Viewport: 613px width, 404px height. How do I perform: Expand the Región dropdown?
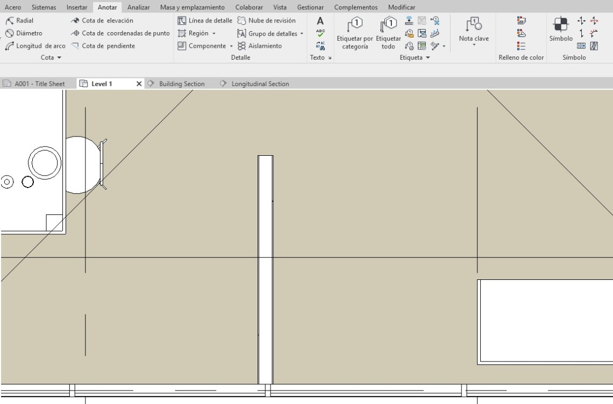pyautogui.click(x=214, y=33)
